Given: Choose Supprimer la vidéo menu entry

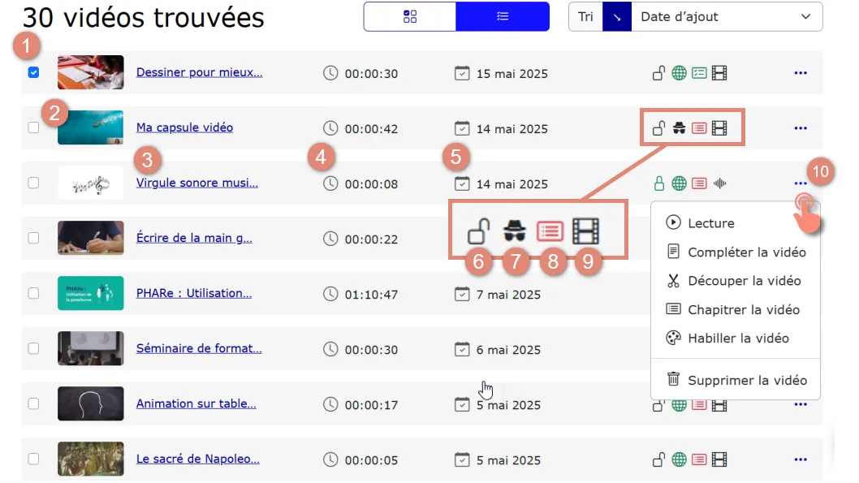Looking at the screenshot, I should coord(736,380).
